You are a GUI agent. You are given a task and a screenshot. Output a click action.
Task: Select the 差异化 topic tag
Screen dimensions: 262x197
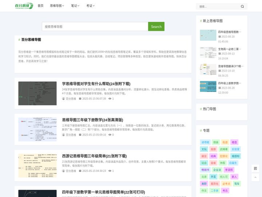pyautogui.click(x=215, y=184)
